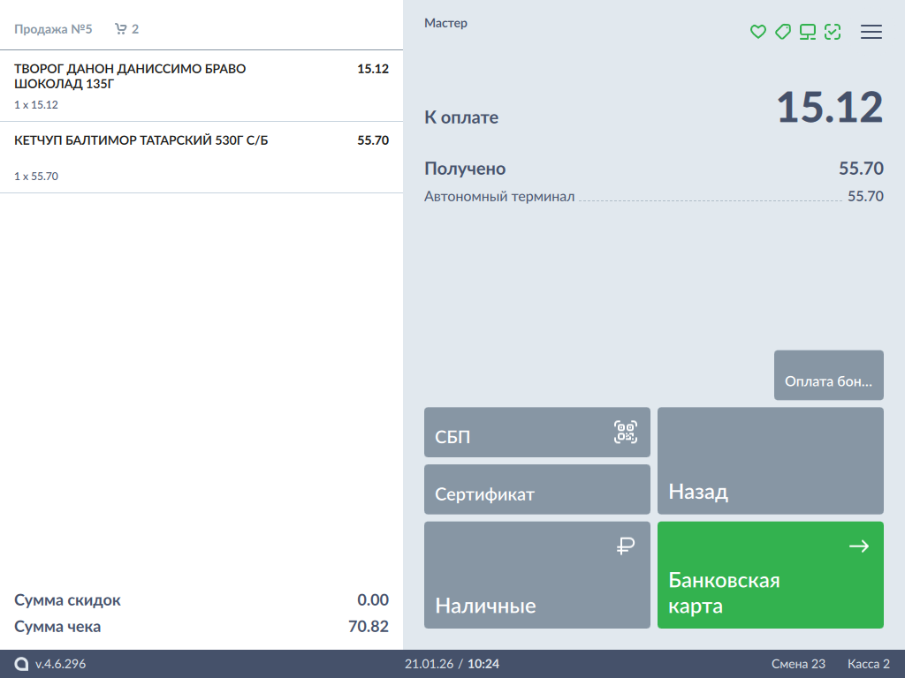Click the Автономный терминал payment line
The image size is (905, 678).
point(653,197)
